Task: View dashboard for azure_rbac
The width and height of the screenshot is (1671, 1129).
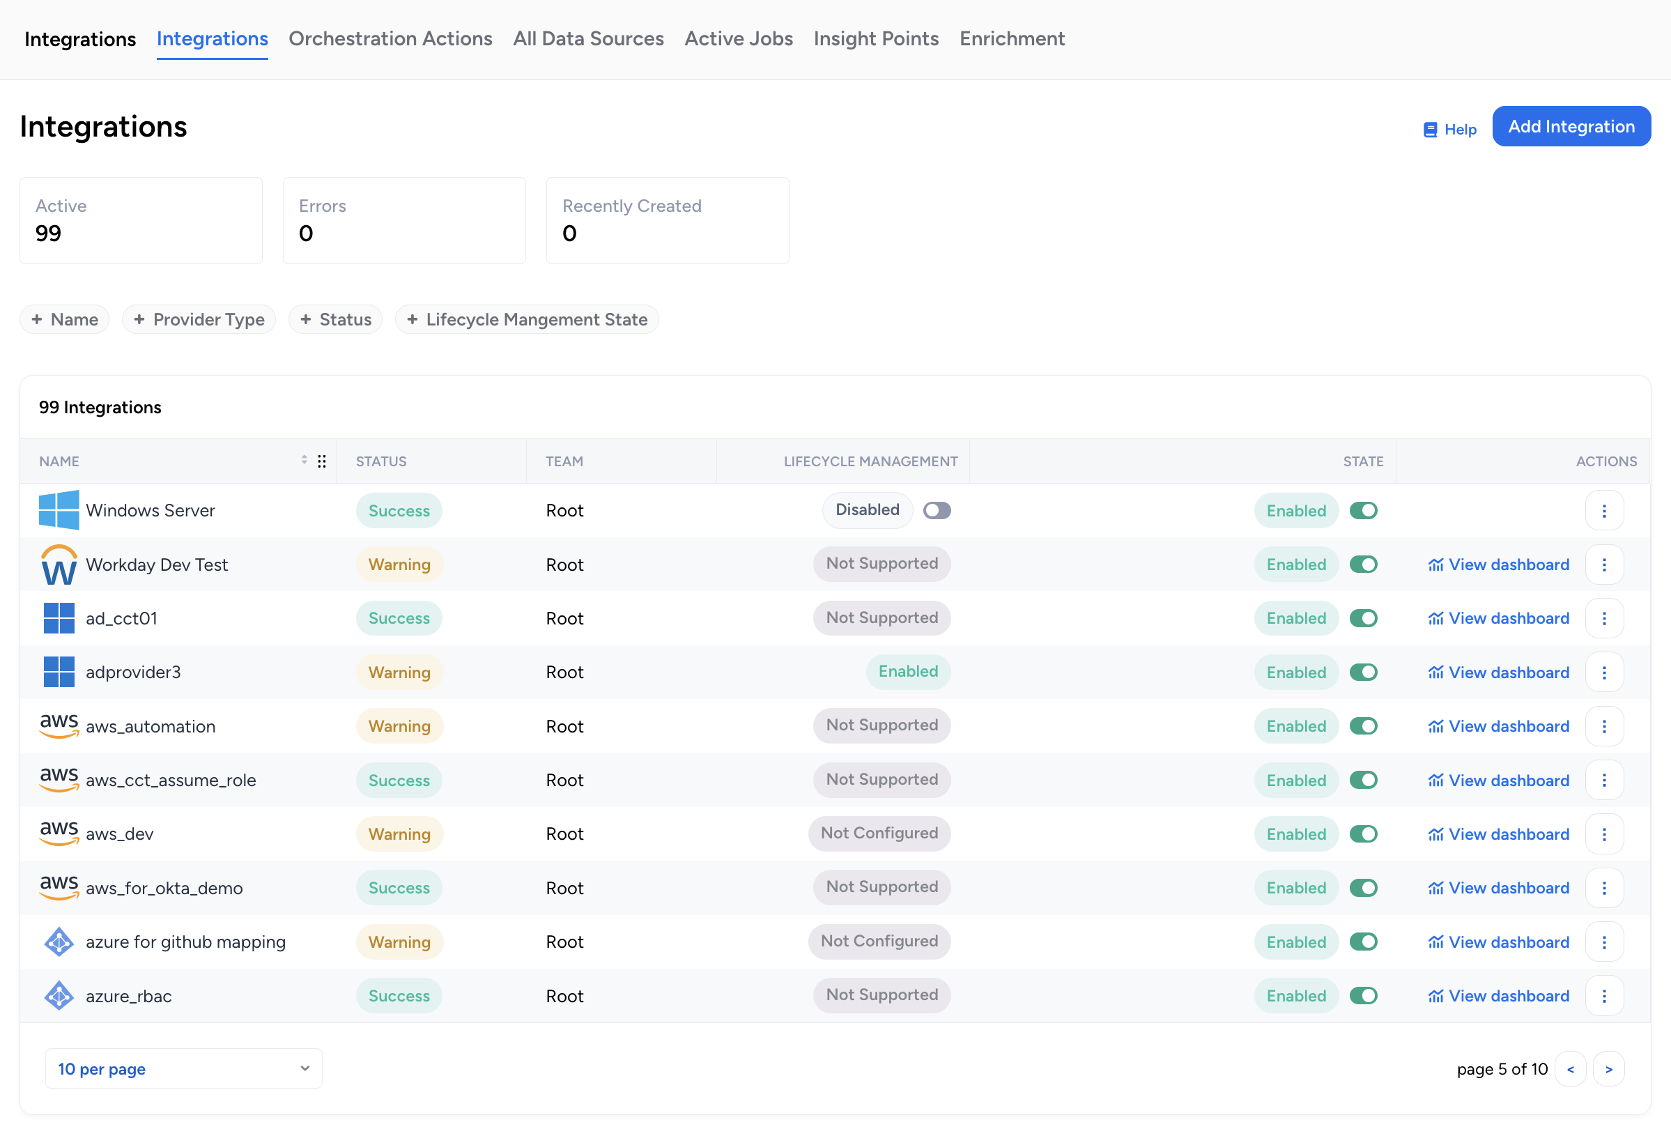Action: 1498,996
